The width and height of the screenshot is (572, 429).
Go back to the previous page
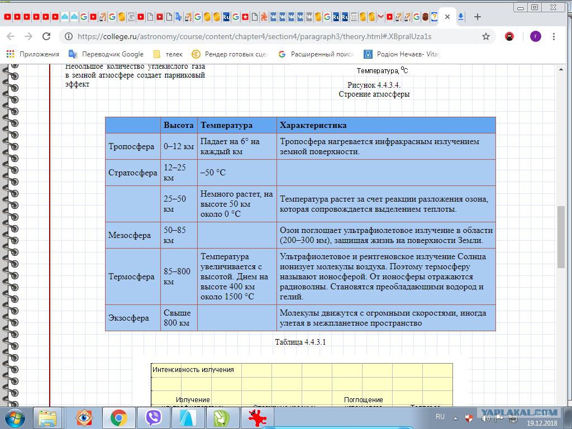coord(11,36)
